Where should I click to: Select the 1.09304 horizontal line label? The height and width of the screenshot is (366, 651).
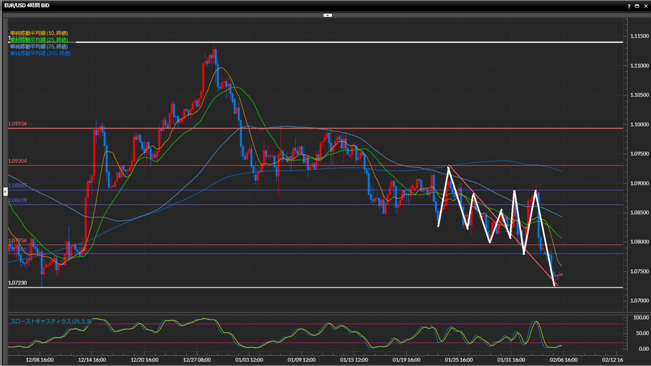pos(17,161)
